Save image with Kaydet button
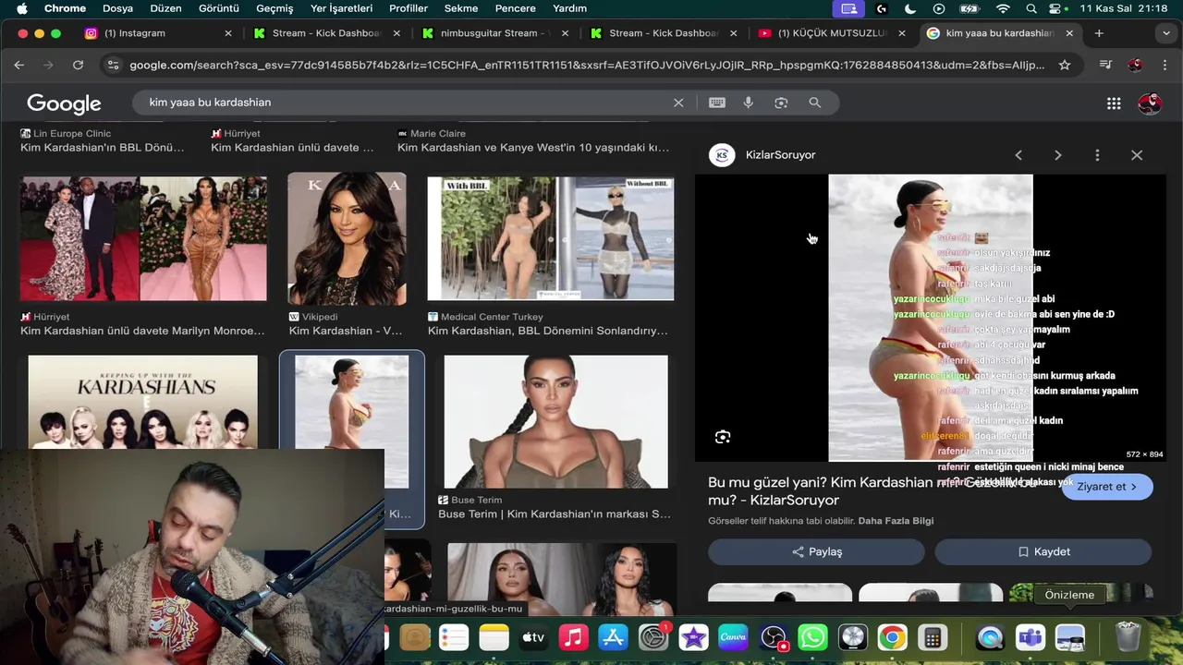The width and height of the screenshot is (1183, 665). click(x=1043, y=551)
